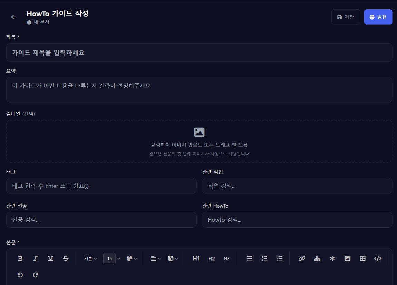Insert a diagram using the sitemap icon
Viewport: 397px width, 285px height.
317,258
